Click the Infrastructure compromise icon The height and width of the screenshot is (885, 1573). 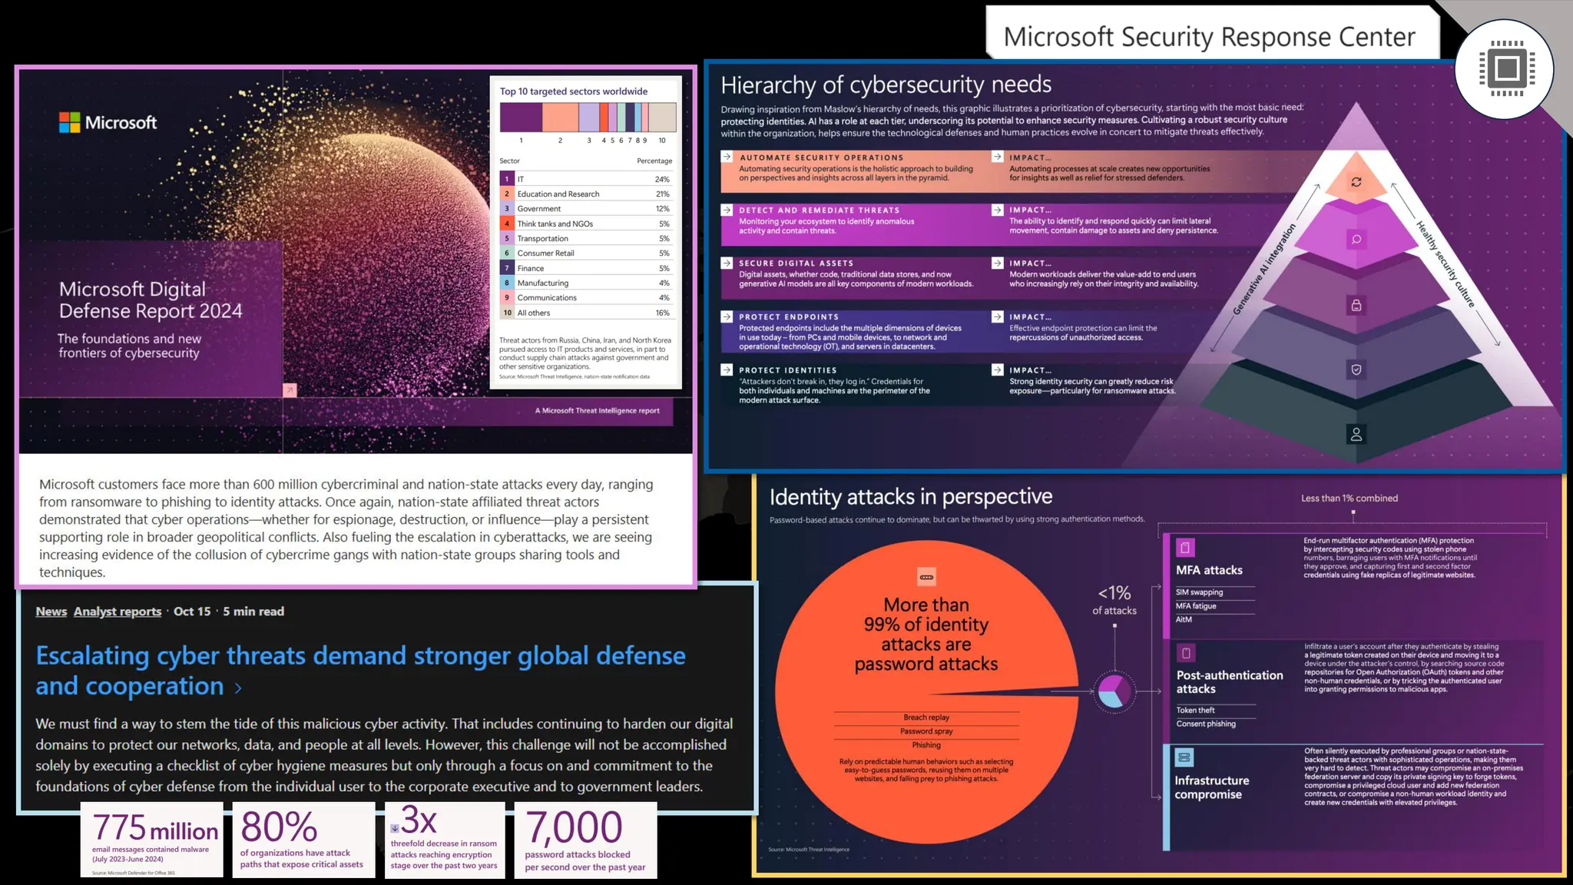(1184, 757)
